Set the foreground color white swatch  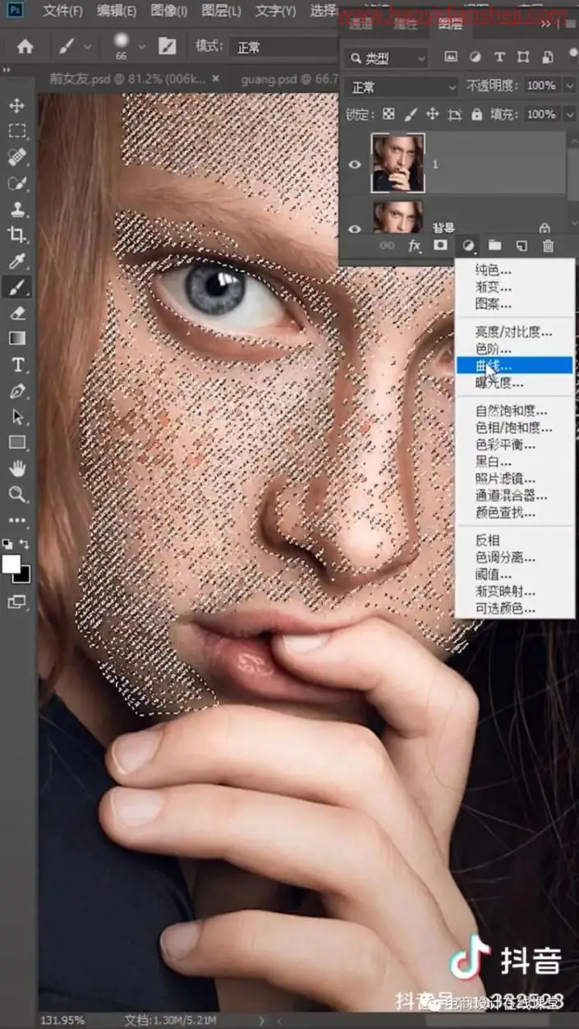pos(11,564)
